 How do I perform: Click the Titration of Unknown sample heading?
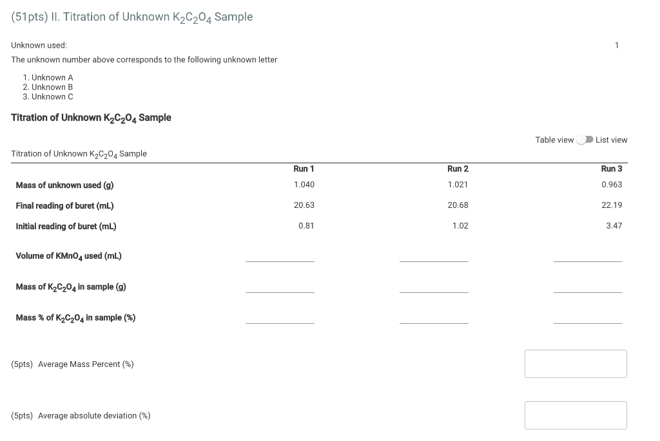[x=91, y=118]
